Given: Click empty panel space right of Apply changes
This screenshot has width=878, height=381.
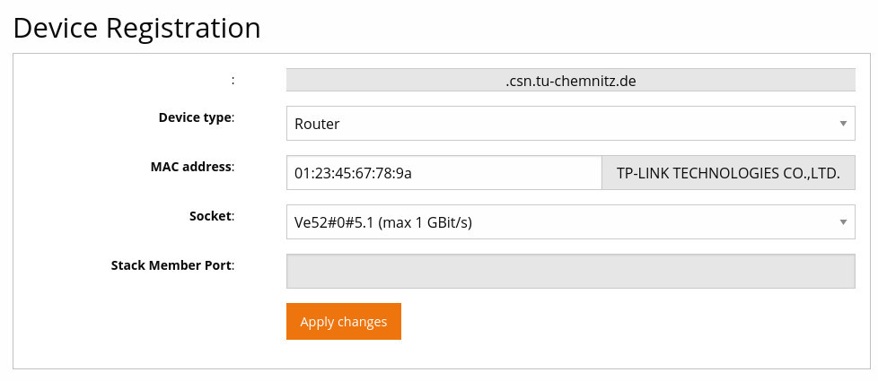Looking at the screenshot, I should click(628, 322).
